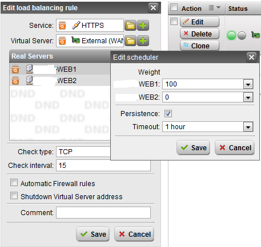Tick the row checkbox beside the Edit button

point(174,21)
